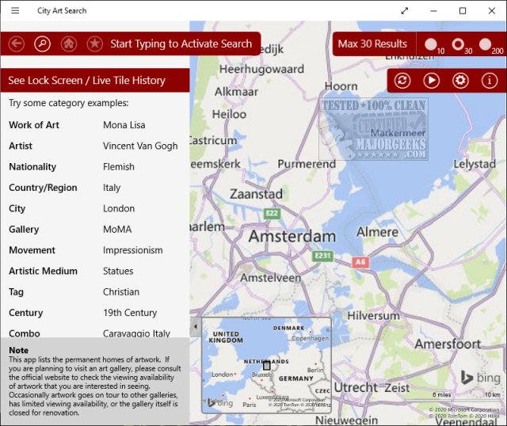Search example Impressionism
Screen dimensions: 507x426
pyautogui.click(x=133, y=250)
